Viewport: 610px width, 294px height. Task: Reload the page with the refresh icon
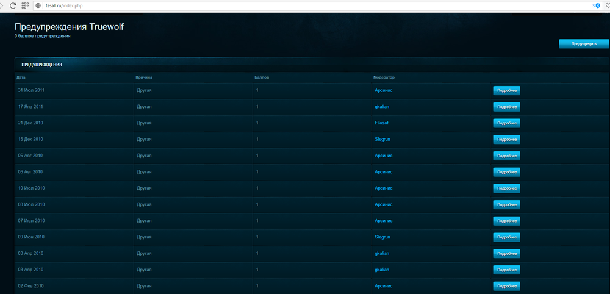click(12, 6)
